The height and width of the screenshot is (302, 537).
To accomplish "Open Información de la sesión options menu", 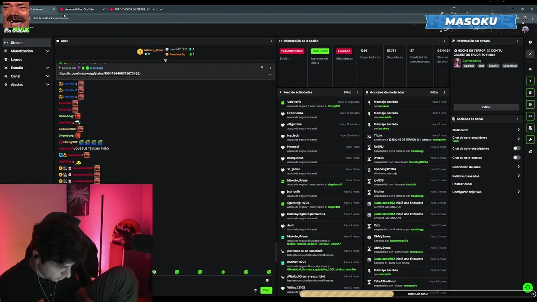I will (444, 41).
